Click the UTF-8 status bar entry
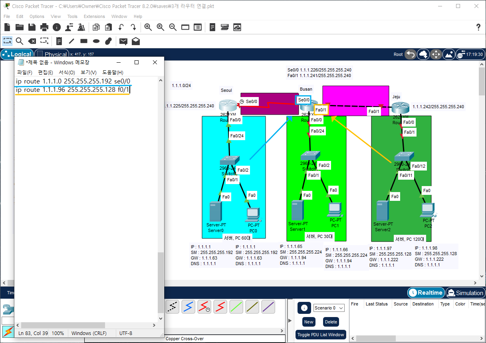The image size is (486, 343). [126, 333]
